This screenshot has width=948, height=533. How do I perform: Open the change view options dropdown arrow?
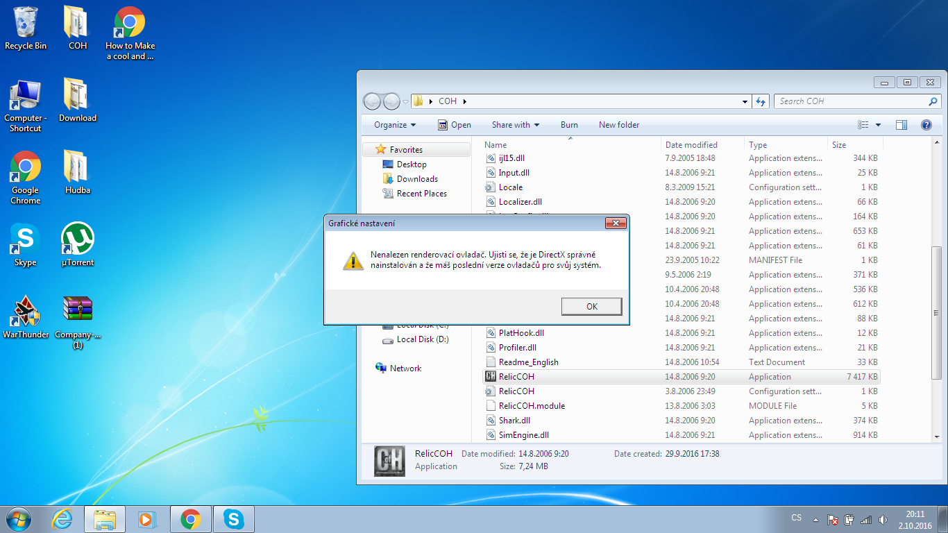tap(878, 125)
